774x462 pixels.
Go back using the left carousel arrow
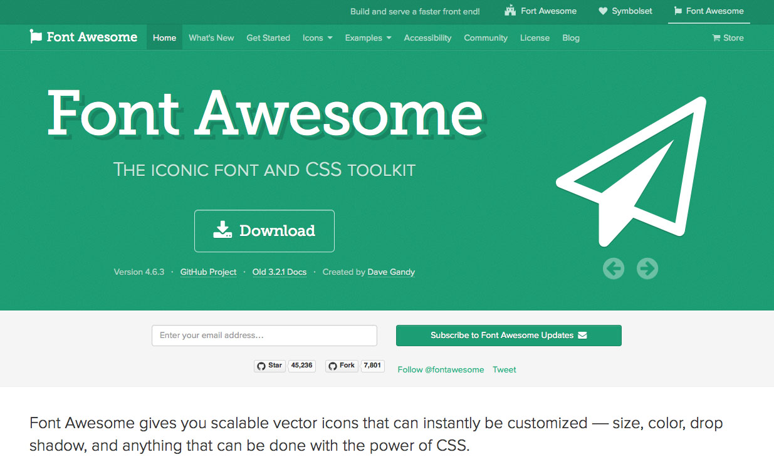tap(613, 268)
